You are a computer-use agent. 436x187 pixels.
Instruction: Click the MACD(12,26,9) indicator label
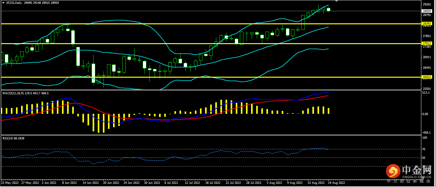26,93
